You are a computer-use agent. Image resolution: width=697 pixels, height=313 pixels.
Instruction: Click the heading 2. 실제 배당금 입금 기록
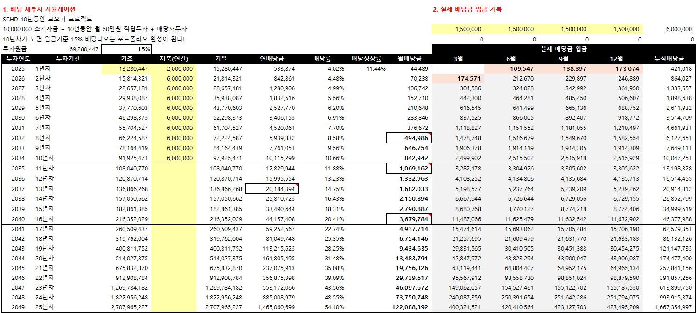[468, 8]
